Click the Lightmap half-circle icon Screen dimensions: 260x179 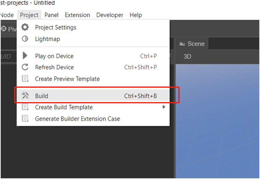25,39
